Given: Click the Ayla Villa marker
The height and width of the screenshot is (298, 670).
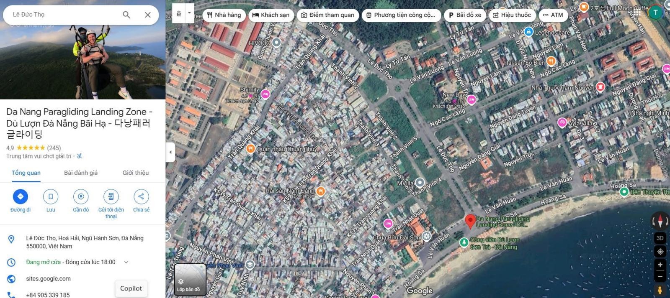Looking at the screenshot, I should tap(562, 122).
